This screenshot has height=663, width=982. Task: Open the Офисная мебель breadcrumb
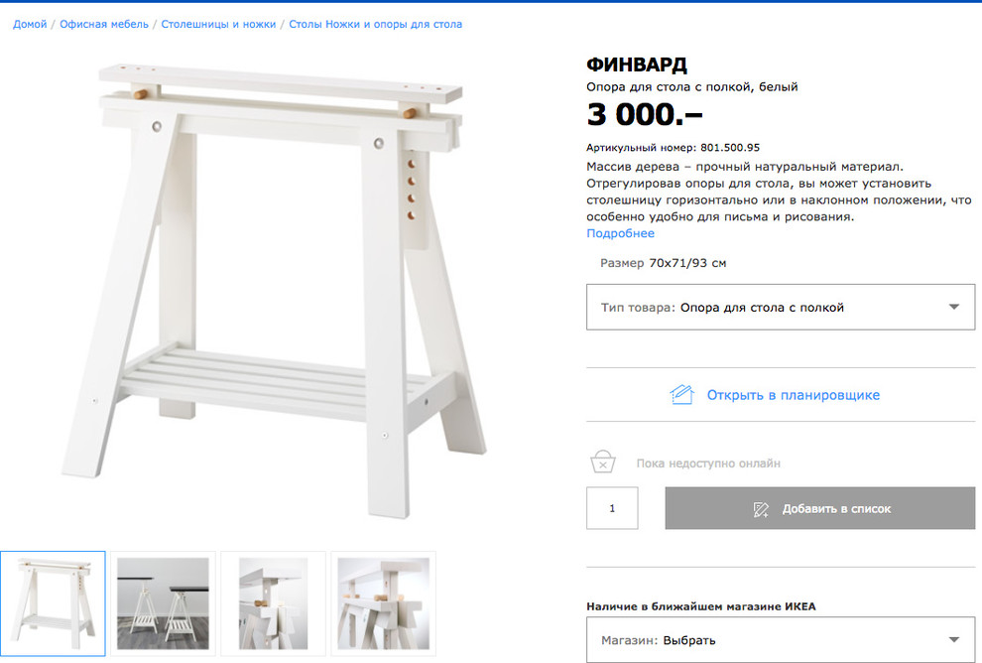coord(104,24)
